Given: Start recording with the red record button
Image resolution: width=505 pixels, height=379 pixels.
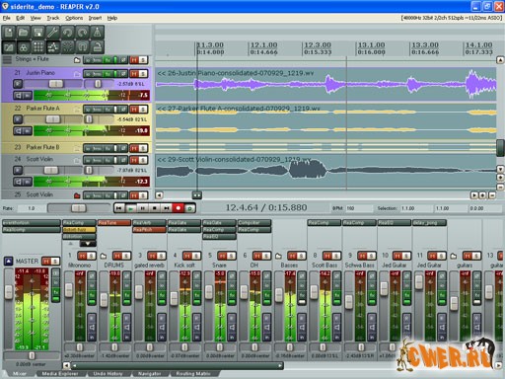Looking at the screenshot, I should click(179, 208).
